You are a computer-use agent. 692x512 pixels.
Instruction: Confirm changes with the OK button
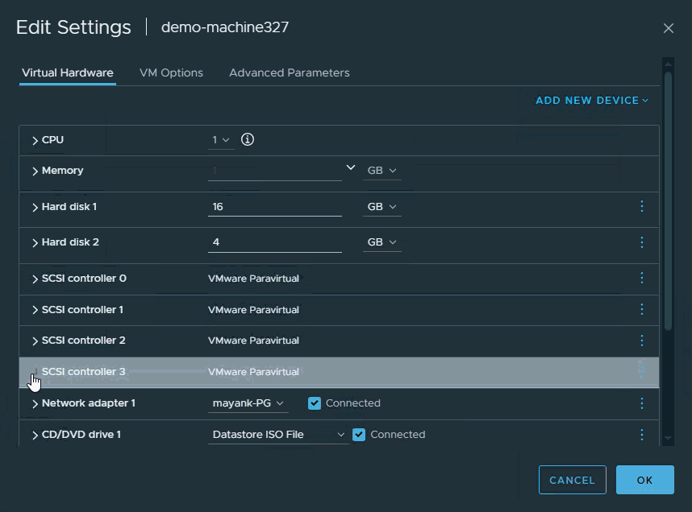(644, 479)
